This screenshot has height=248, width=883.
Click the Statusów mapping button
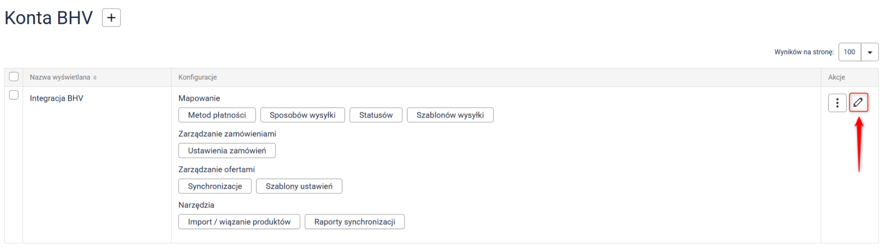[x=376, y=115]
